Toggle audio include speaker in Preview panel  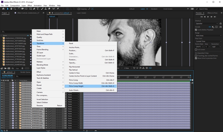click(213, 27)
